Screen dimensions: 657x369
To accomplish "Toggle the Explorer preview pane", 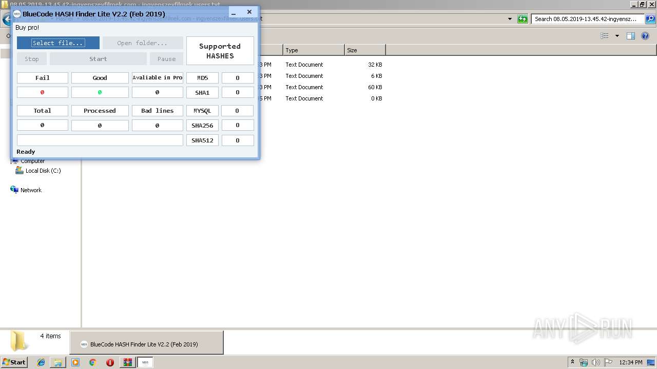I will (631, 36).
